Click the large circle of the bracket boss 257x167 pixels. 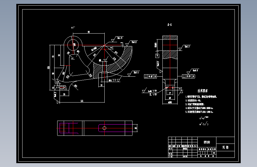[73, 45]
